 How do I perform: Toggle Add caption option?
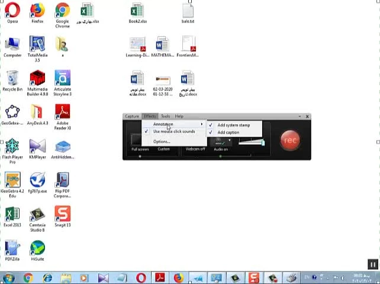pyautogui.click(x=228, y=133)
